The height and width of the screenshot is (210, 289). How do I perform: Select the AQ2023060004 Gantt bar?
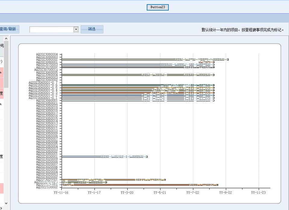138,75
